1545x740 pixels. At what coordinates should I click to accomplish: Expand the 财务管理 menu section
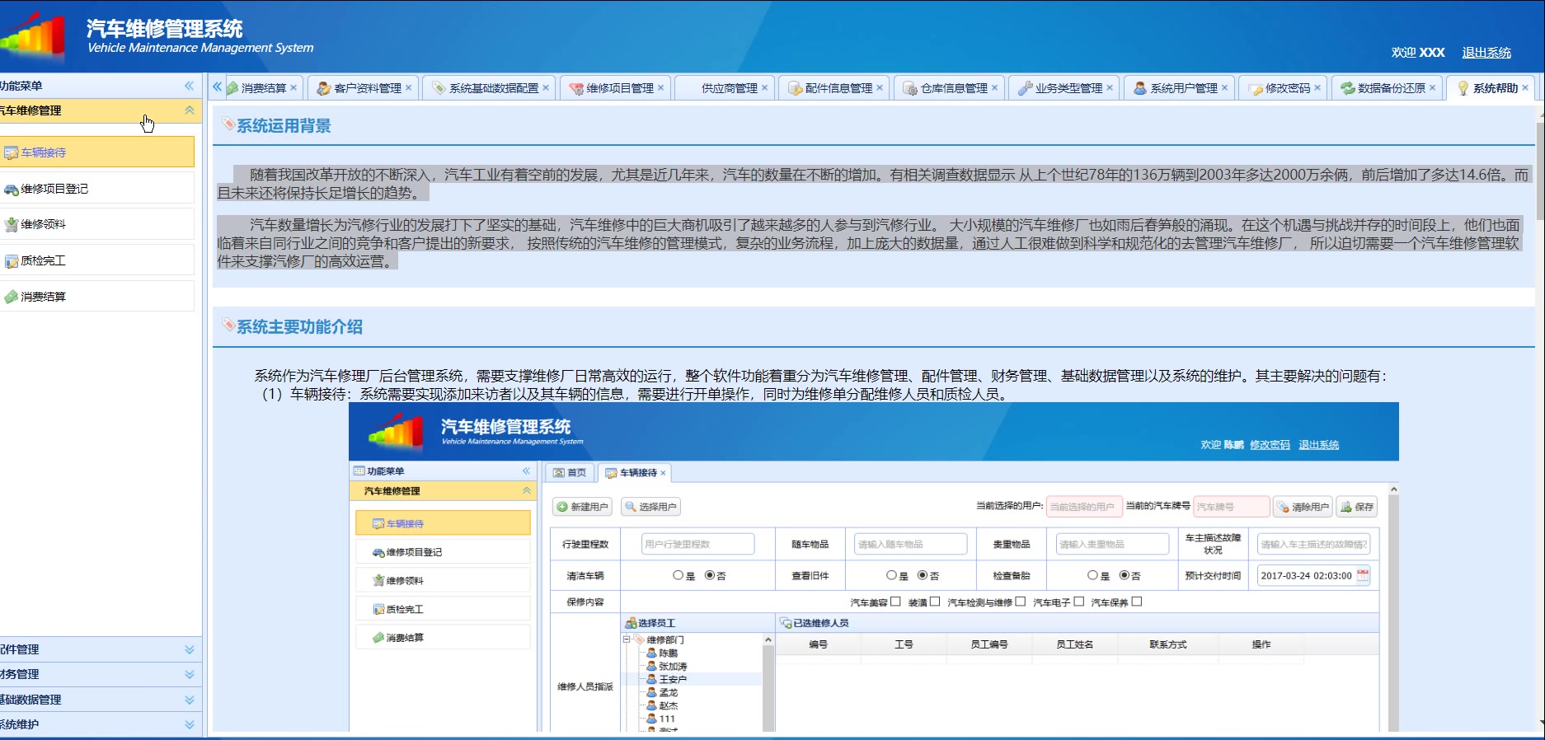(x=189, y=674)
